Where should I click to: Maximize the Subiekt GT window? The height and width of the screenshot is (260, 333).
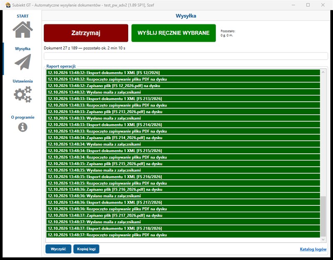308,5
